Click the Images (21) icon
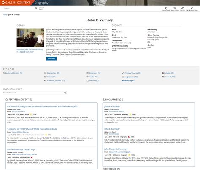The width and height of the screenshot is (200, 170). (x=163, y=73)
